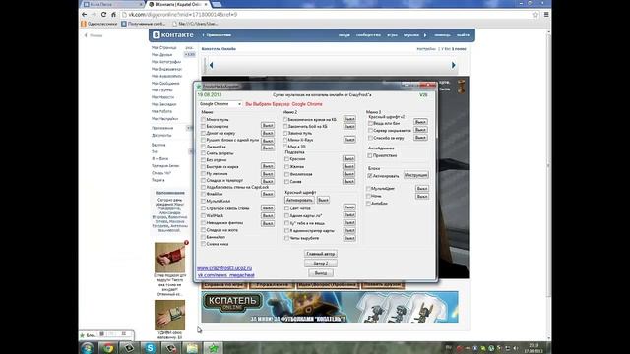
Task: Open the folder icon on taskbar
Action: click(192, 348)
